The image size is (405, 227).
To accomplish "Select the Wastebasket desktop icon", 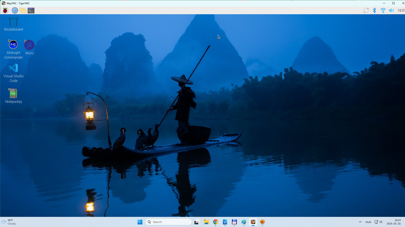I will (14, 24).
